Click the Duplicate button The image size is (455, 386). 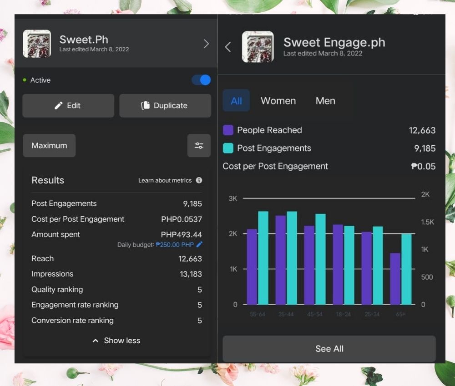[165, 106]
